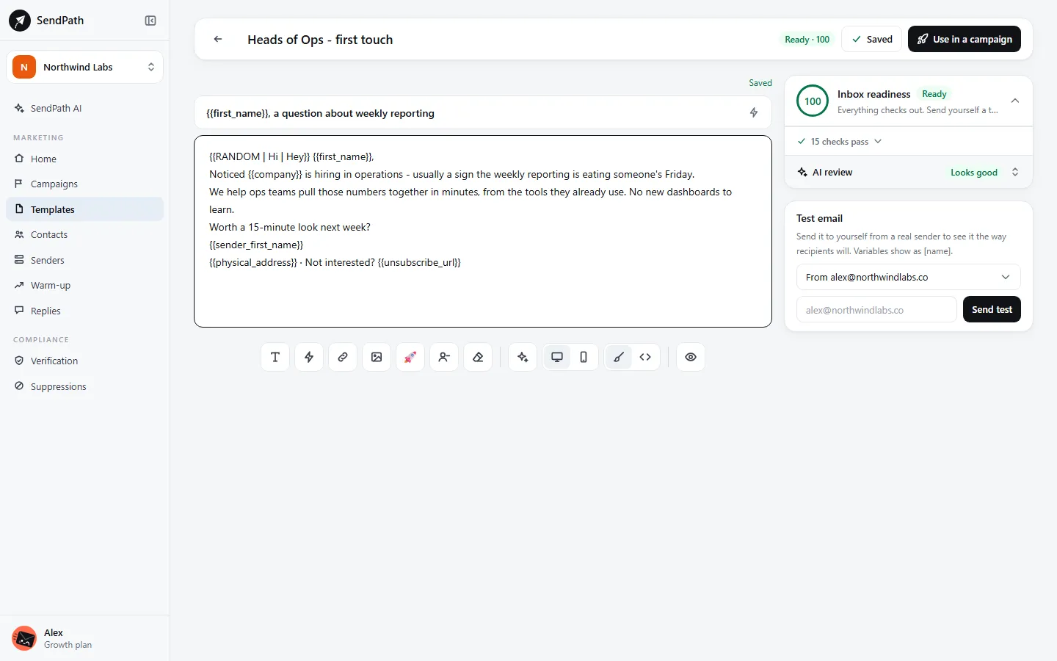
Task: Click the person-minus icon in the toolbar
Action: click(x=444, y=357)
